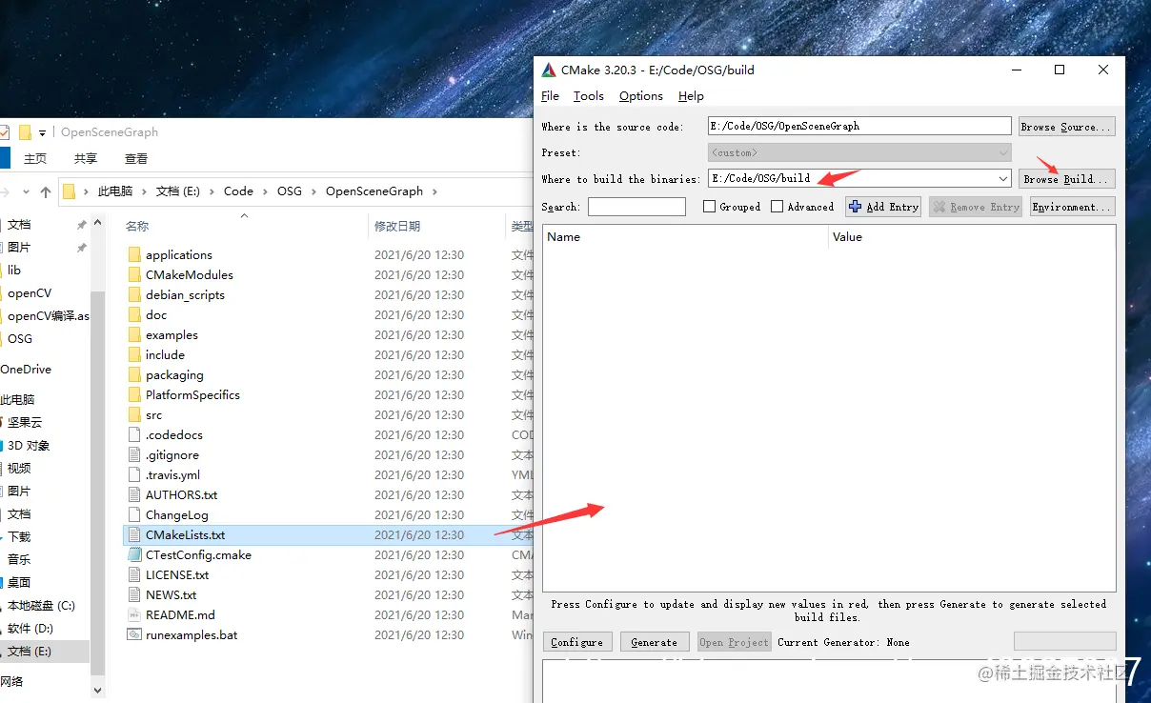Screen dimensions: 1151x703
Task: Open Explorer's recent locations dropdown arrow
Action: coord(25,191)
